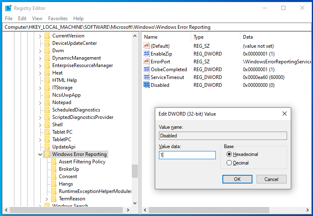
Task: Click the tree pane vertical scrollbar thumb
Action: (x=135, y=171)
